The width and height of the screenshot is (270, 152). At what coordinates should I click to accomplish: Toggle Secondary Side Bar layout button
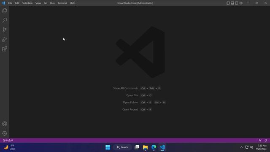tap(237, 3)
